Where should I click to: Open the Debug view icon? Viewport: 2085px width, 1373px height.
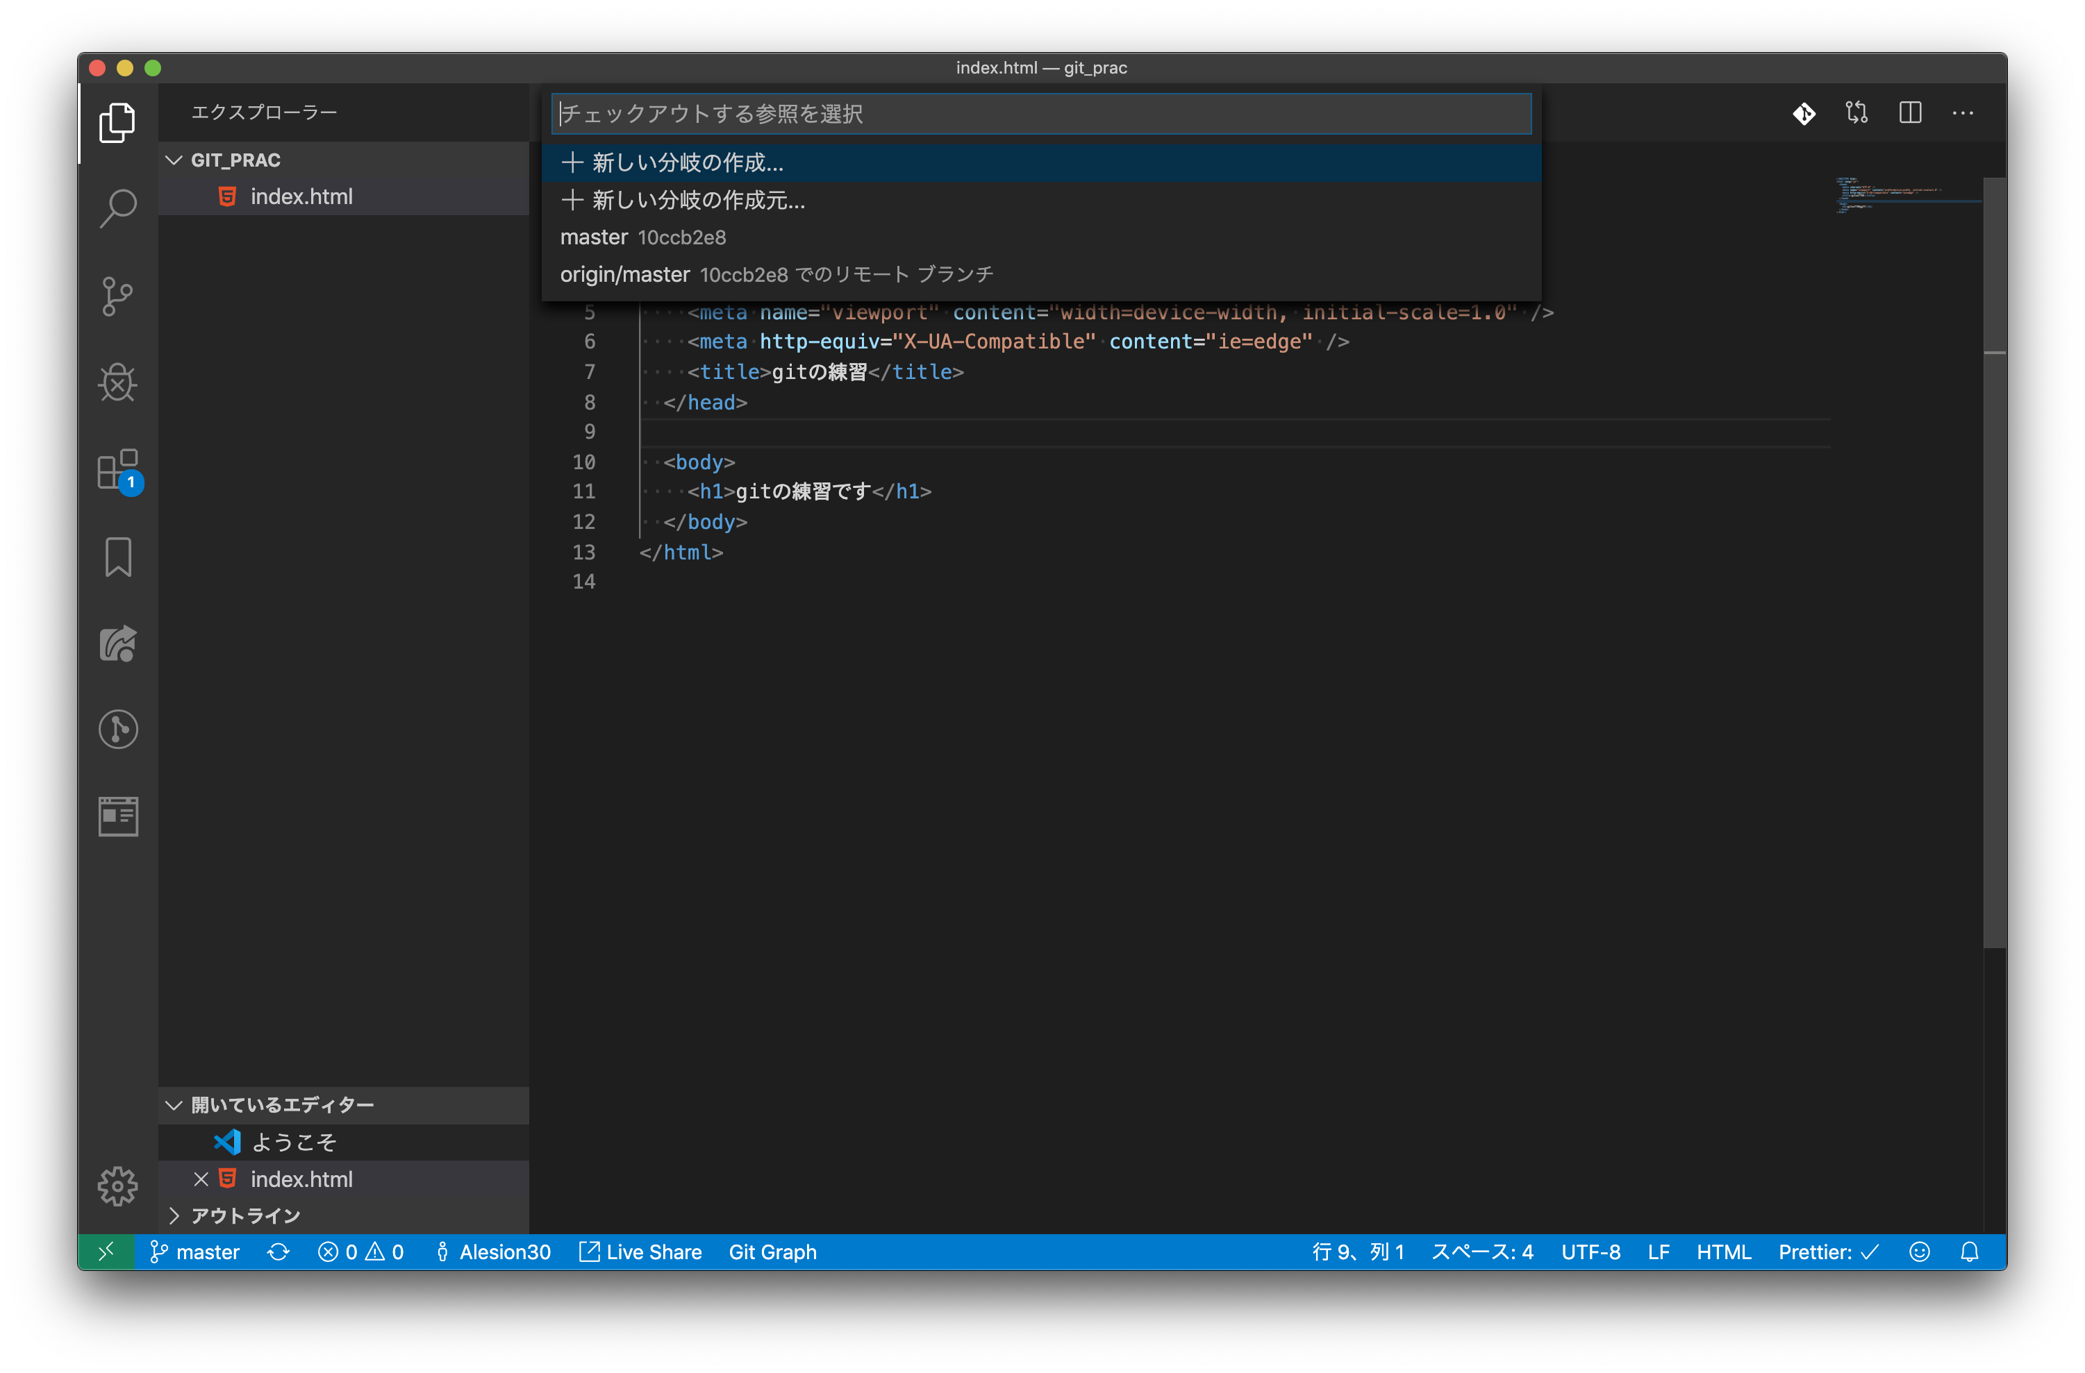click(x=117, y=382)
